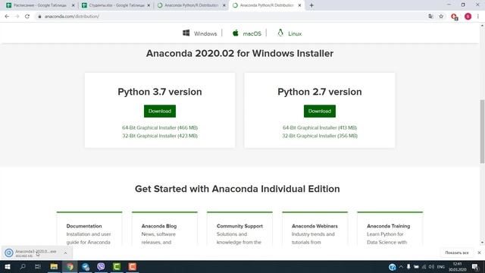Viewport: 485px width, 273px height.
Task: Click the Anaconda3 download file icon
Action: 8,253
